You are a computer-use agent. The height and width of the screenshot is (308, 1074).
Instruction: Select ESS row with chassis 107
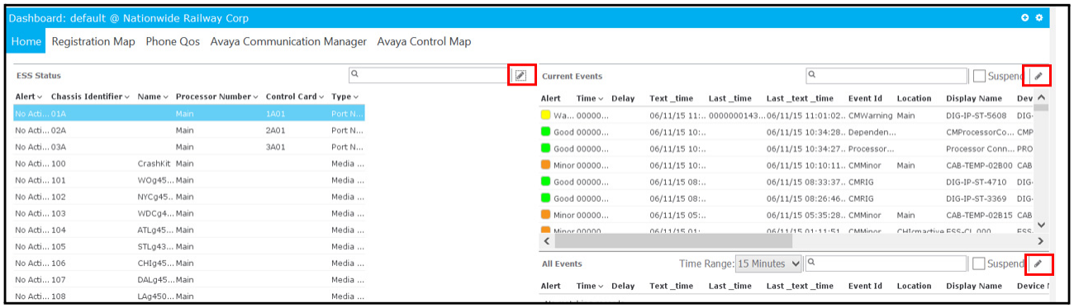point(189,280)
